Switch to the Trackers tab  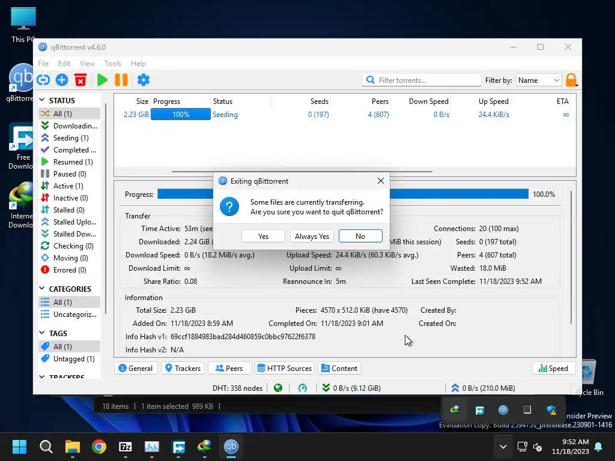(x=183, y=368)
